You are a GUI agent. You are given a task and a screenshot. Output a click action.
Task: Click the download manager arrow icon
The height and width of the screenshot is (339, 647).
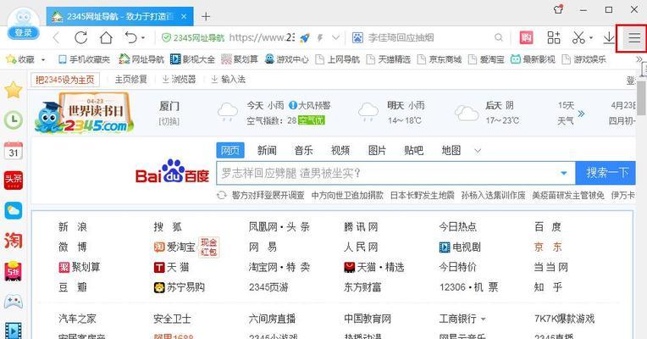point(609,38)
